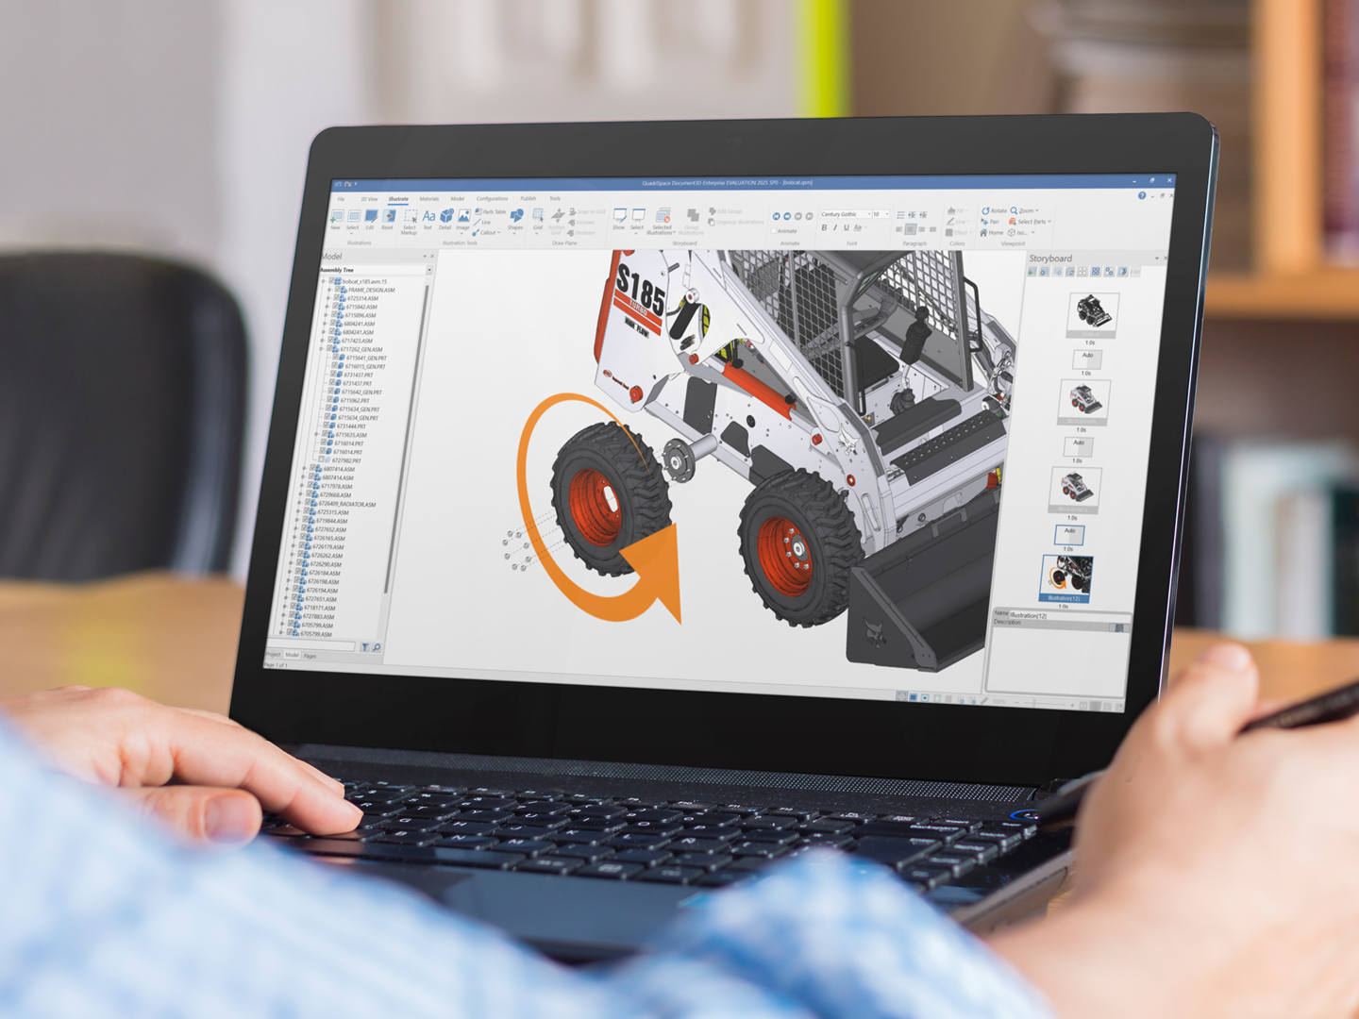Check the box for 6727982.PRT part
The height and width of the screenshot is (1019, 1359).
pyautogui.click(x=321, y=459)
